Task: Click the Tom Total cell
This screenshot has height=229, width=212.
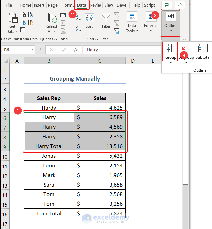Action: pyautogui.click(x=49, y=213)
